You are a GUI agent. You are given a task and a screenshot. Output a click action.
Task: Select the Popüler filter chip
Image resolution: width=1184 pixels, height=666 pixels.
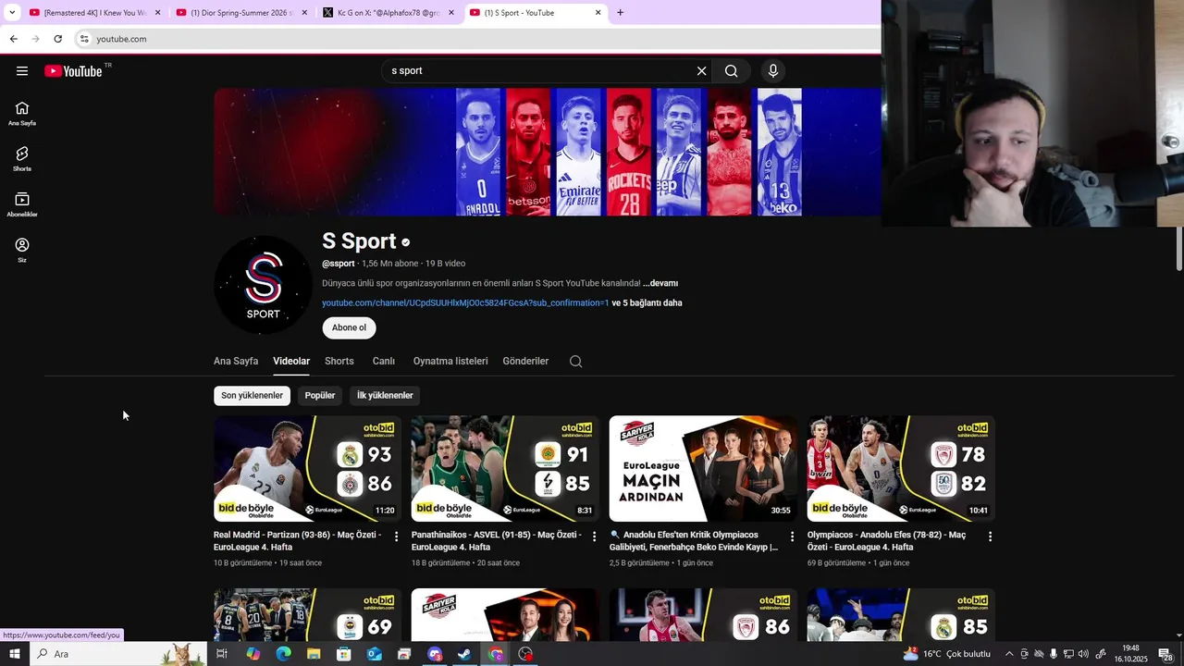point(320,396)
